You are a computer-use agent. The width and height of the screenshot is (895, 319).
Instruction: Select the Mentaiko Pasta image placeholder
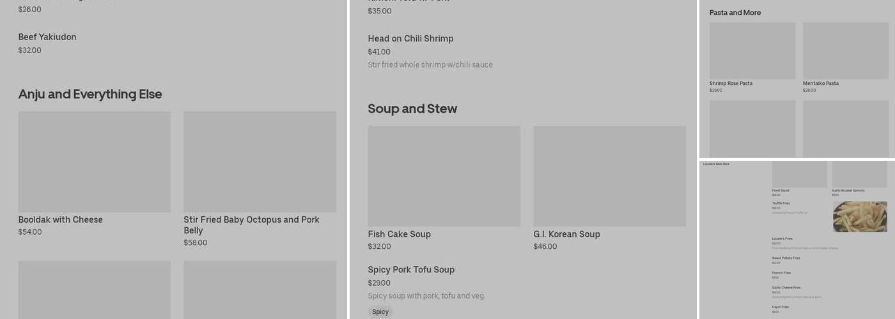(x=846, y=51)
